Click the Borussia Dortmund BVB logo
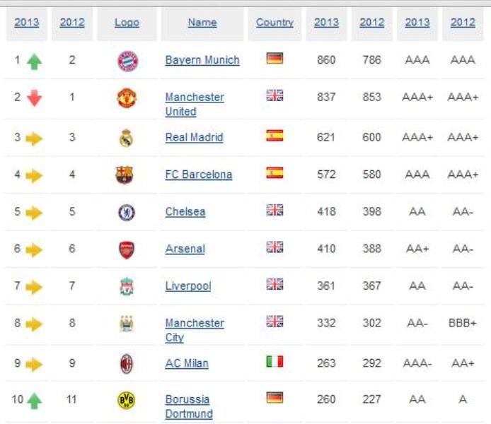 [126, 401]
